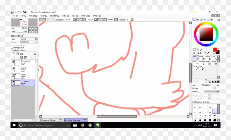Select the SelEras tool
The image size is (231, 140).
(x=214, y=63)
